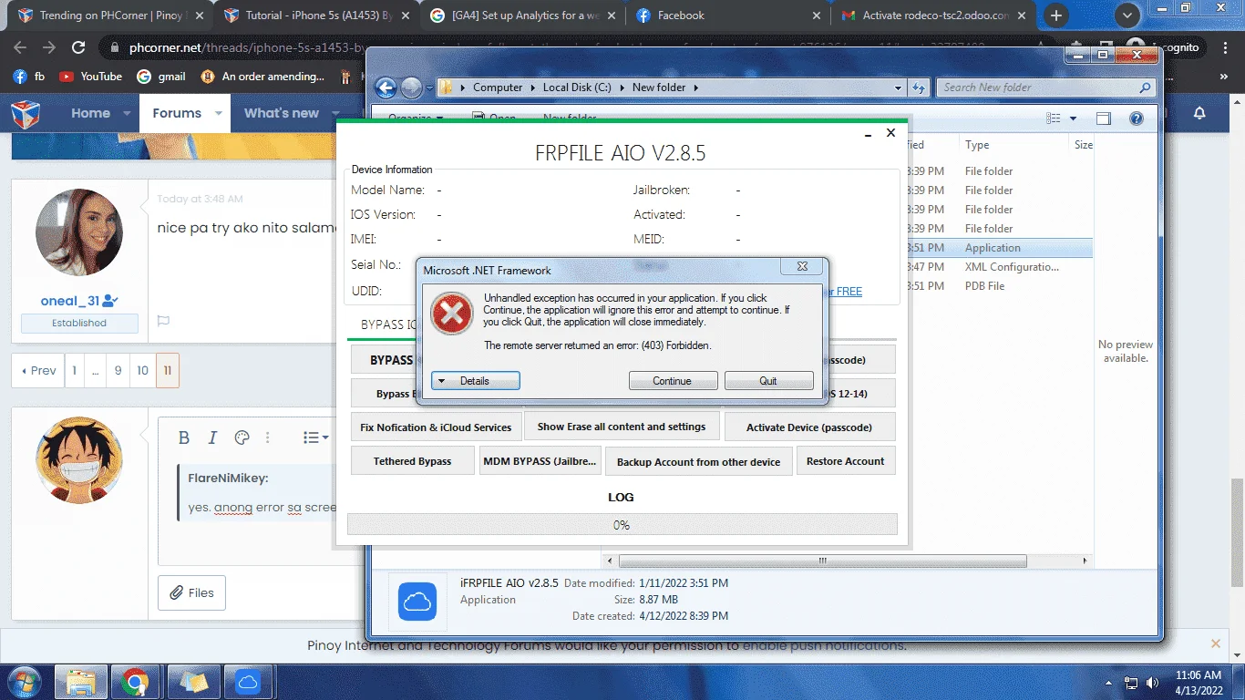Screen dimensions: 1245x700
Task: Expand the Forums dropdown arrow
Action: click(219, 113)
